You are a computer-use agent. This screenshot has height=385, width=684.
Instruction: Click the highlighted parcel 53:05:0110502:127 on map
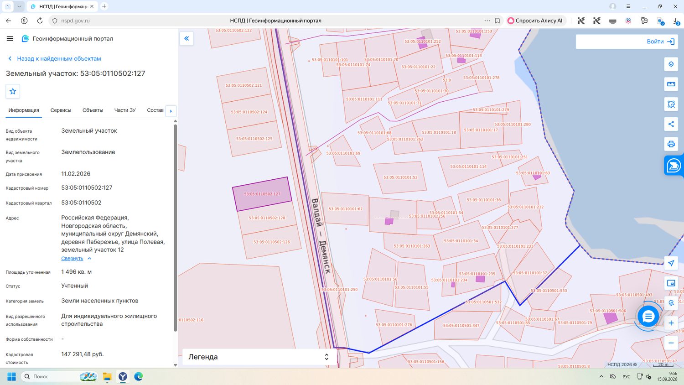[x=262, y=194]
